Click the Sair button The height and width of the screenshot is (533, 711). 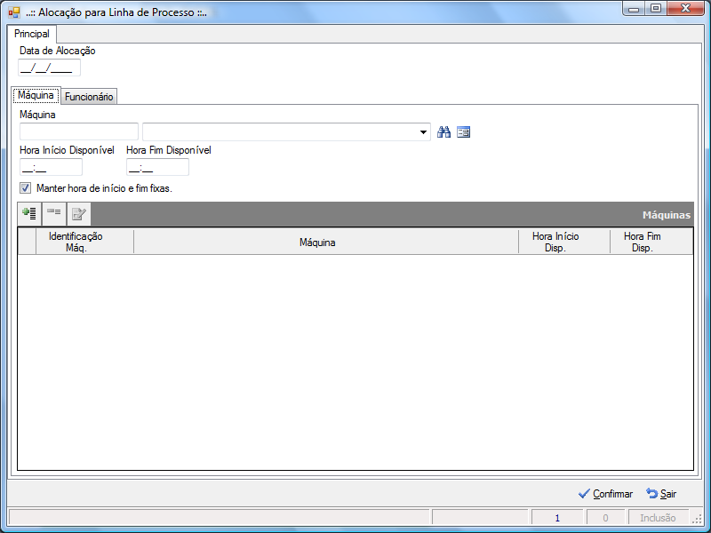coord(661,494)
